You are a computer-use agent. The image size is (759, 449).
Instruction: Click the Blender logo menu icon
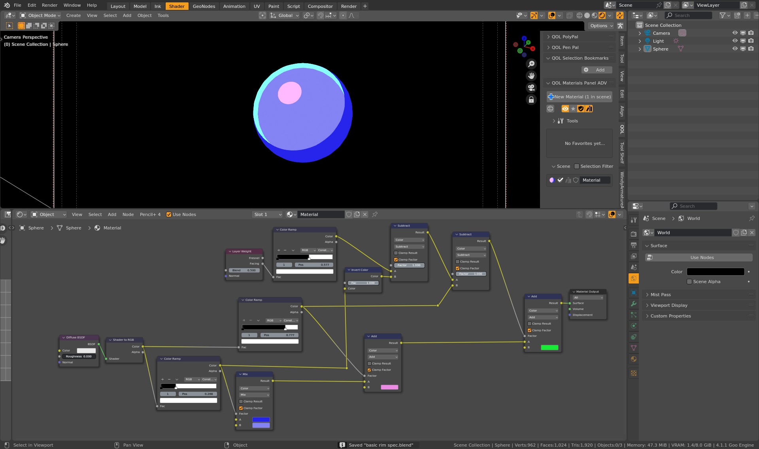click(7, 5)
